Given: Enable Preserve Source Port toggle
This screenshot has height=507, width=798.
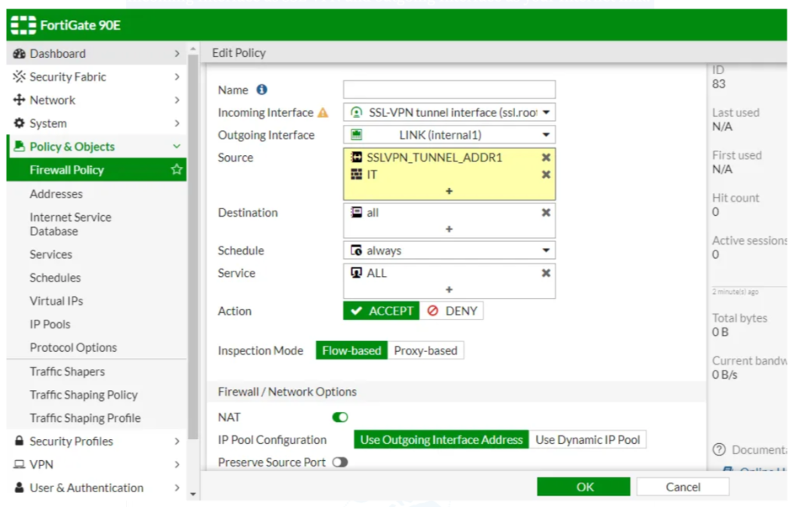Looking at the screenshot, I should coord(340,463).
